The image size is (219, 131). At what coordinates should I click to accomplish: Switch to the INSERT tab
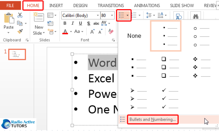(x=56, y=6)
